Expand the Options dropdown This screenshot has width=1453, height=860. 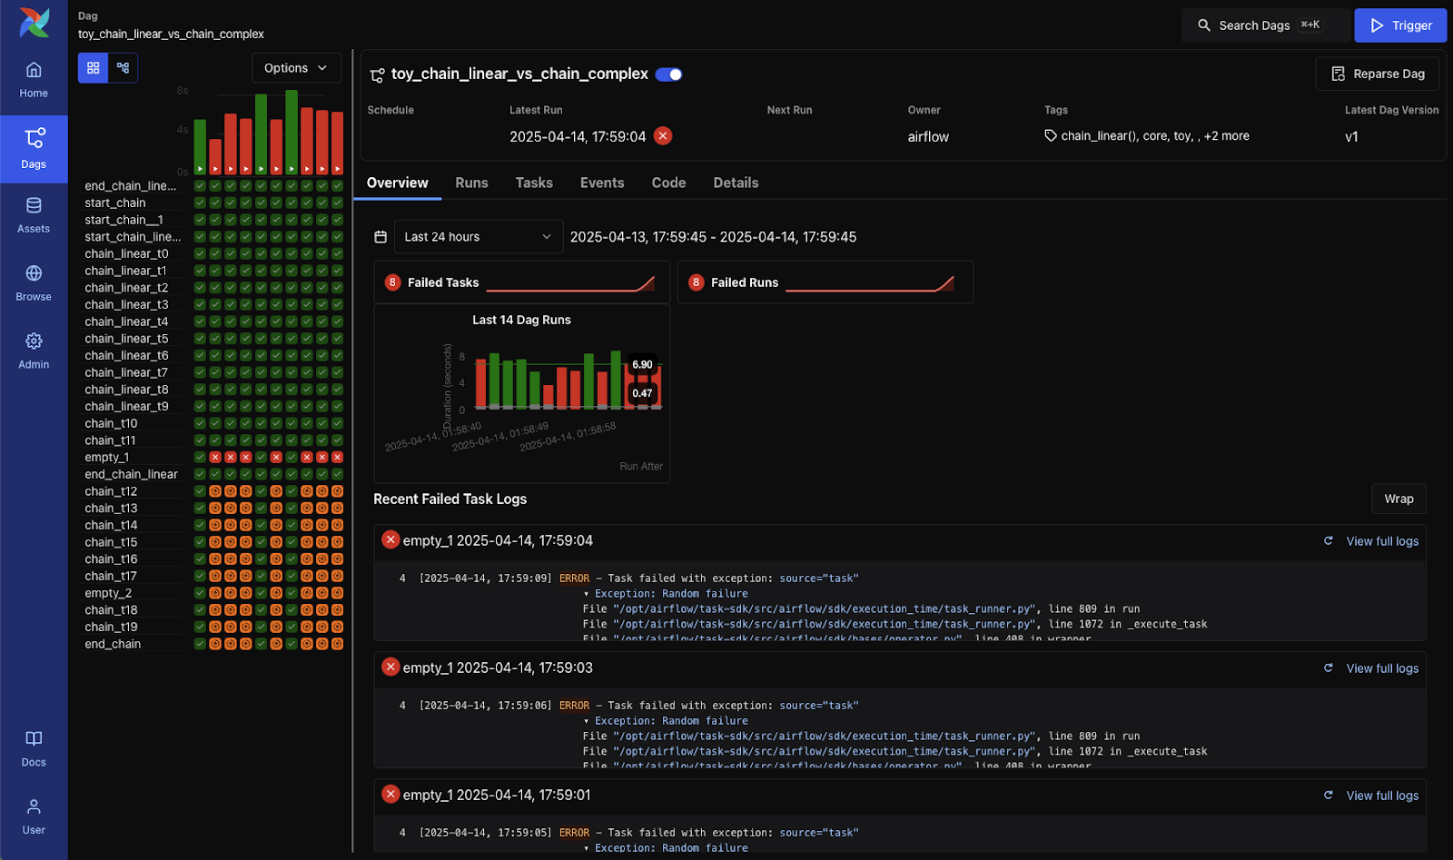[295, 68]
